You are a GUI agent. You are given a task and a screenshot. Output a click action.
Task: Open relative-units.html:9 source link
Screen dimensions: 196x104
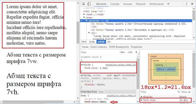pyautogui.click(x=121, y=96)
